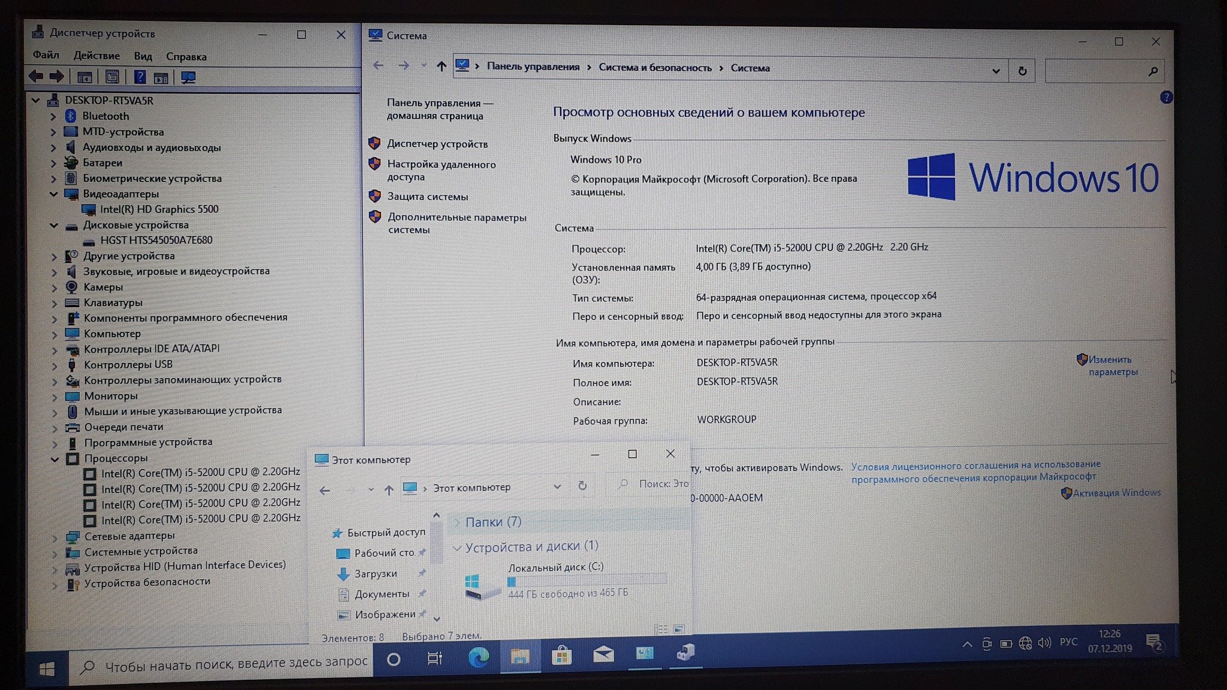Open the Вид menu

coord(143,56)
